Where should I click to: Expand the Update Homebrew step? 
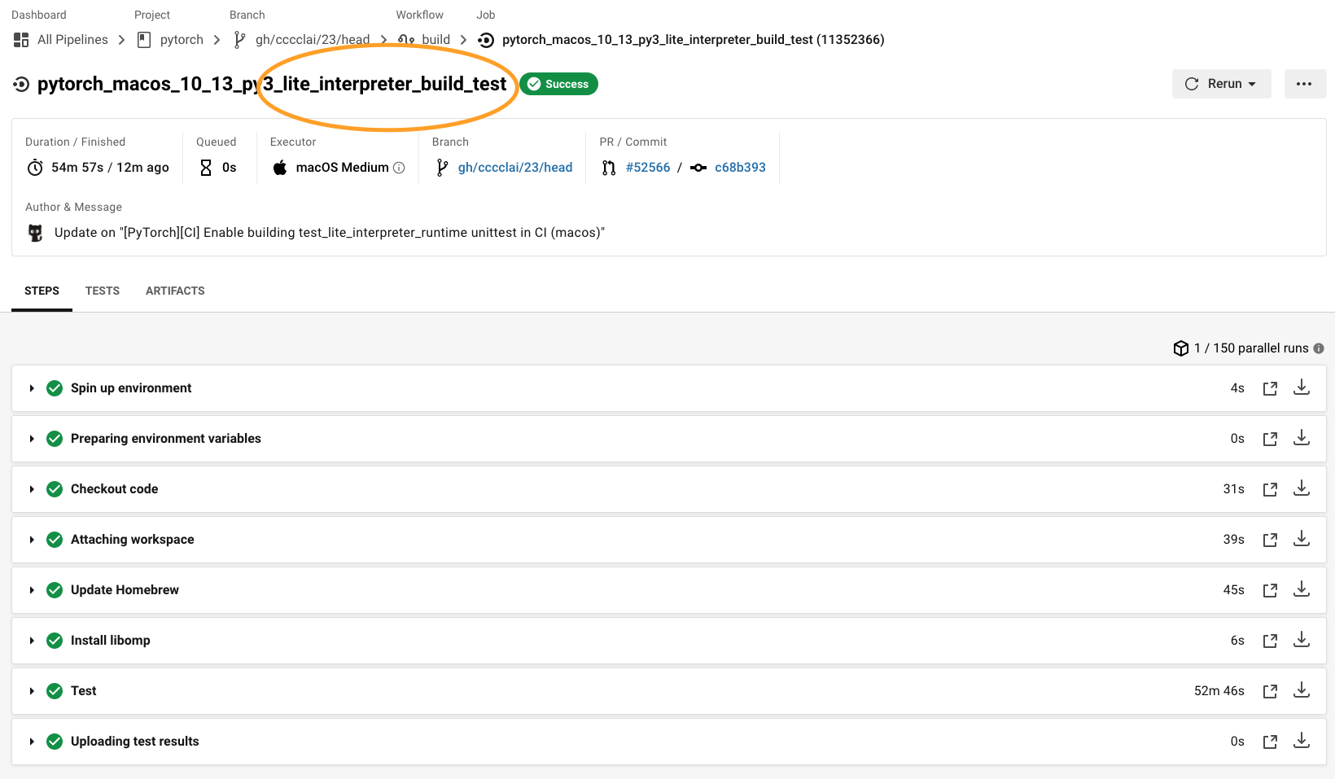click(32, 590)
